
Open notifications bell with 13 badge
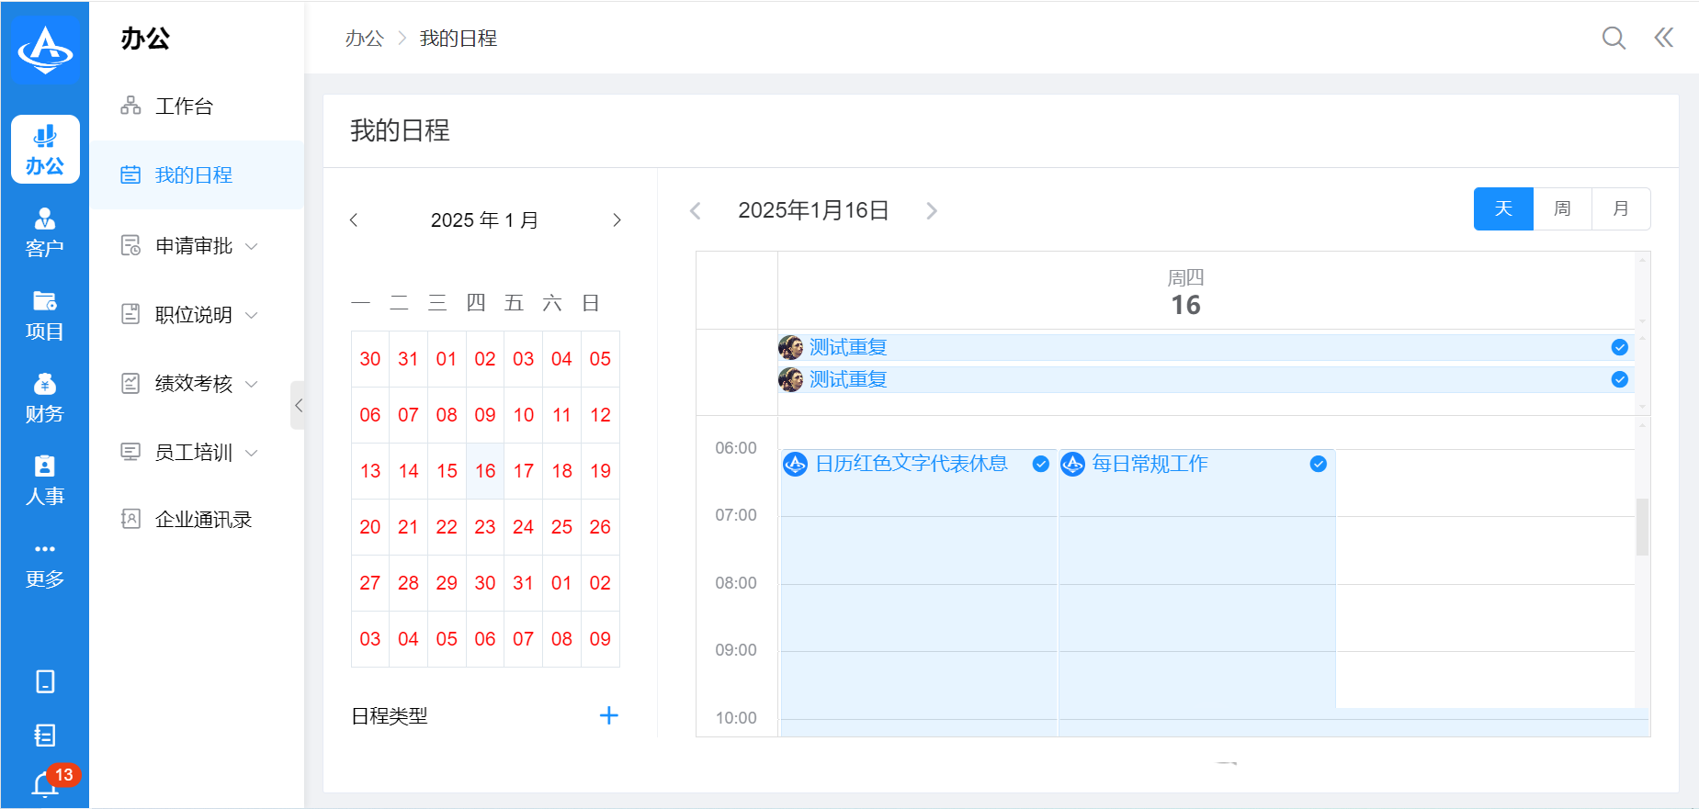coord(46,783)
